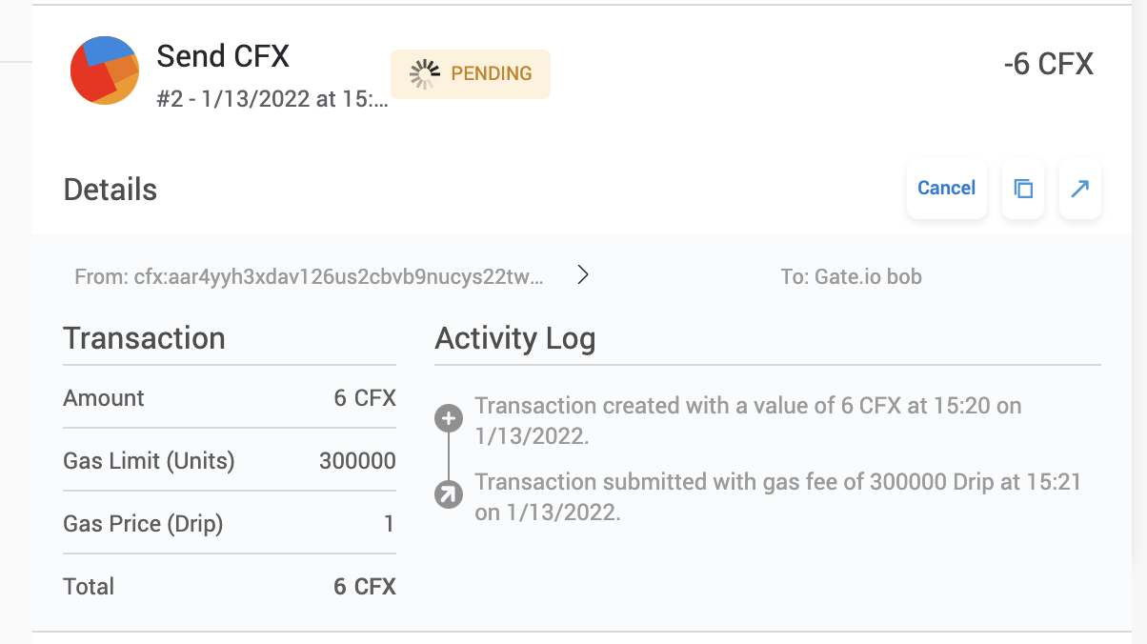Click the Details heading

[x=110, y=190]
